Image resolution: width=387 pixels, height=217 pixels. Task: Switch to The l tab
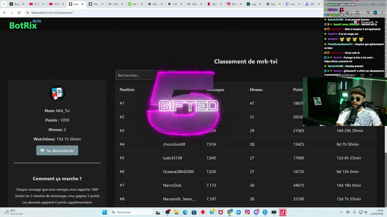96,4
